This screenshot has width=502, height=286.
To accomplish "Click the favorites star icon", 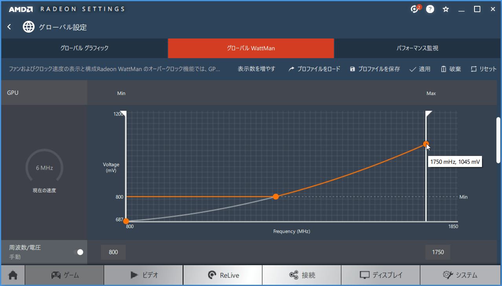I will pyautogui.click(x=445, y=9).
